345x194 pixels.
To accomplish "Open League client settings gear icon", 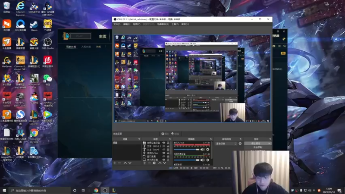I will tap(278, 31).
